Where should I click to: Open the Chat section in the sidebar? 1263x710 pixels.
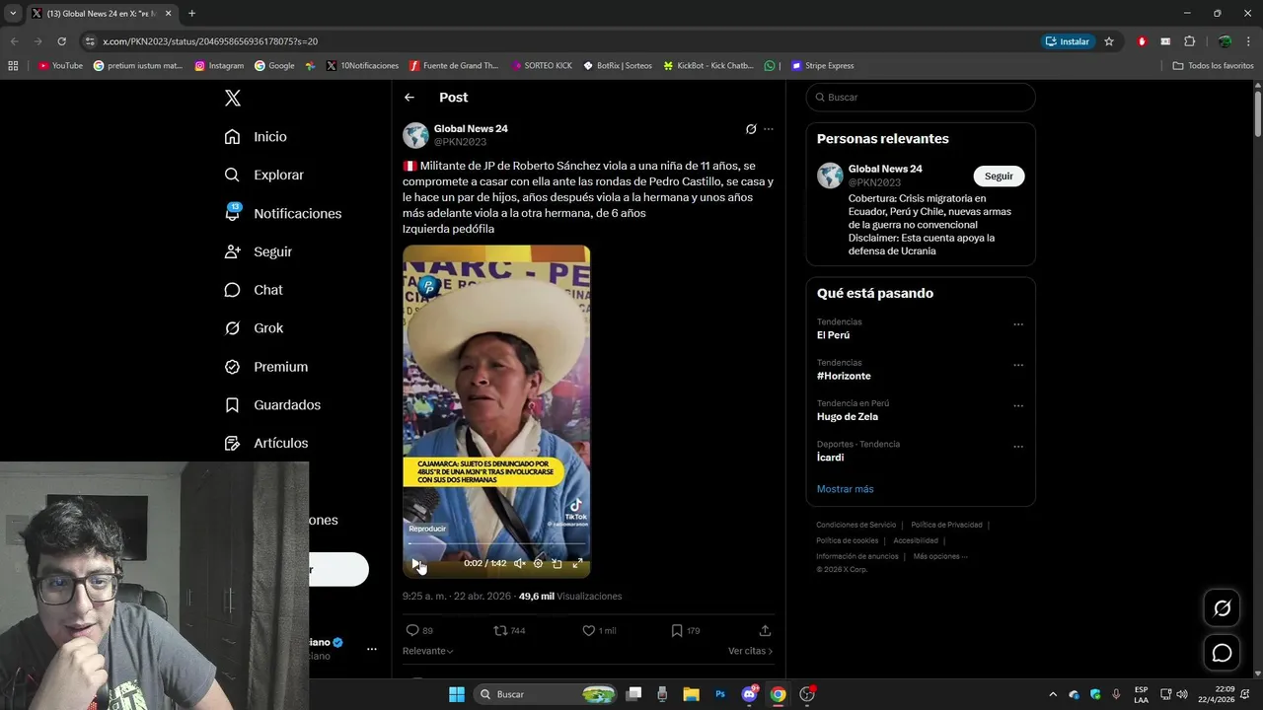tap(253, 290)
